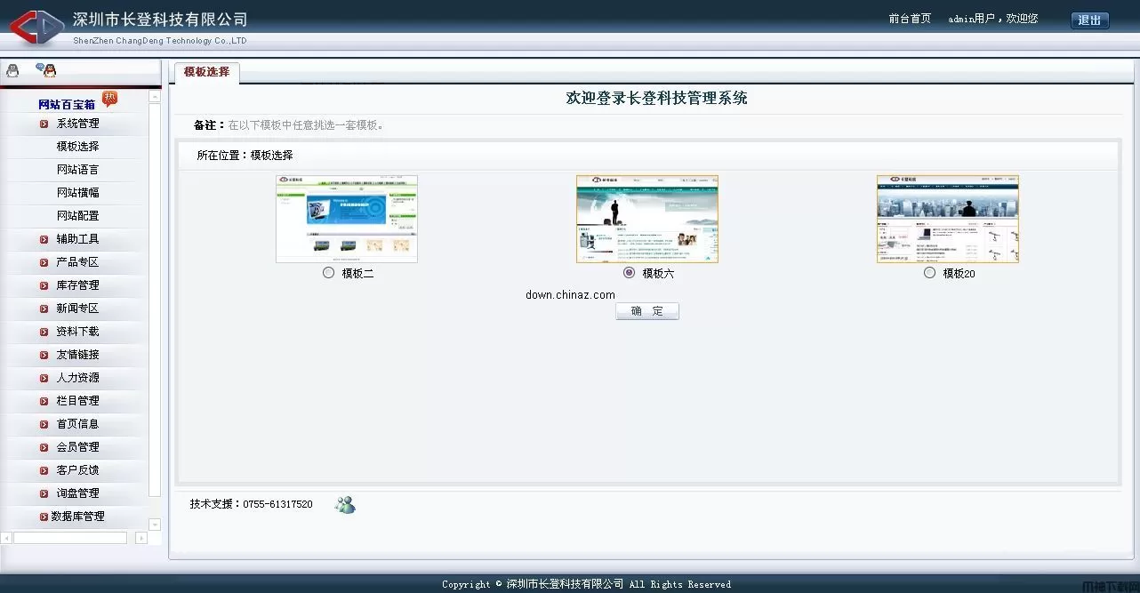
Task: Click the sidebar horizontal scrollbar left arrow
Action: click(6, 538)
